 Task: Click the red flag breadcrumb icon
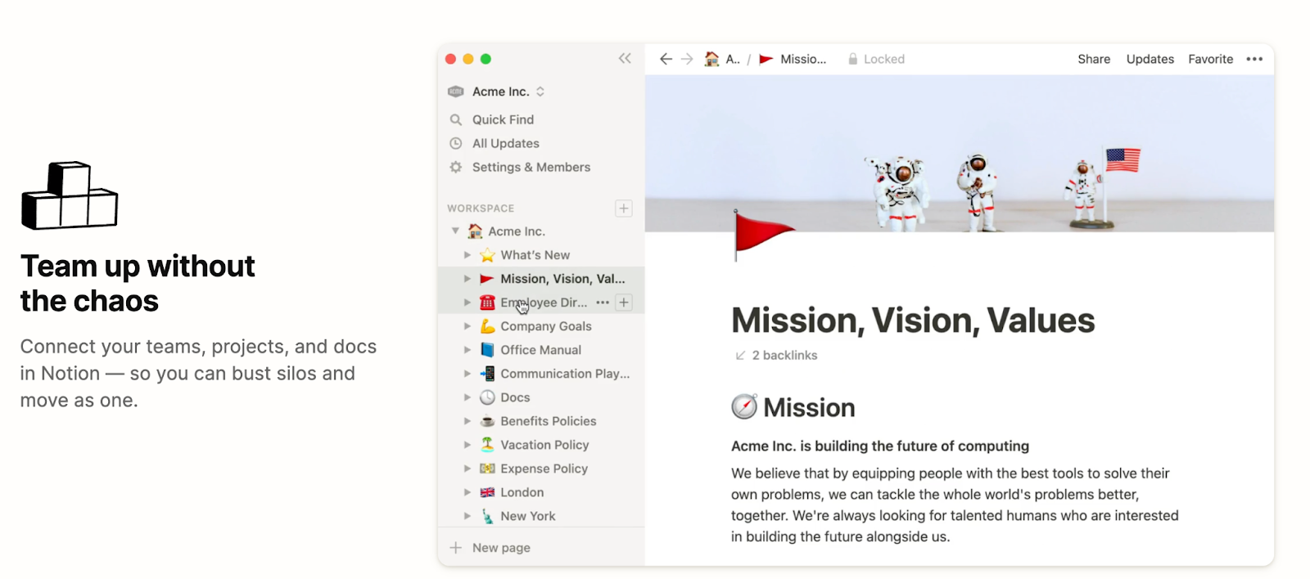pos(766,59)
